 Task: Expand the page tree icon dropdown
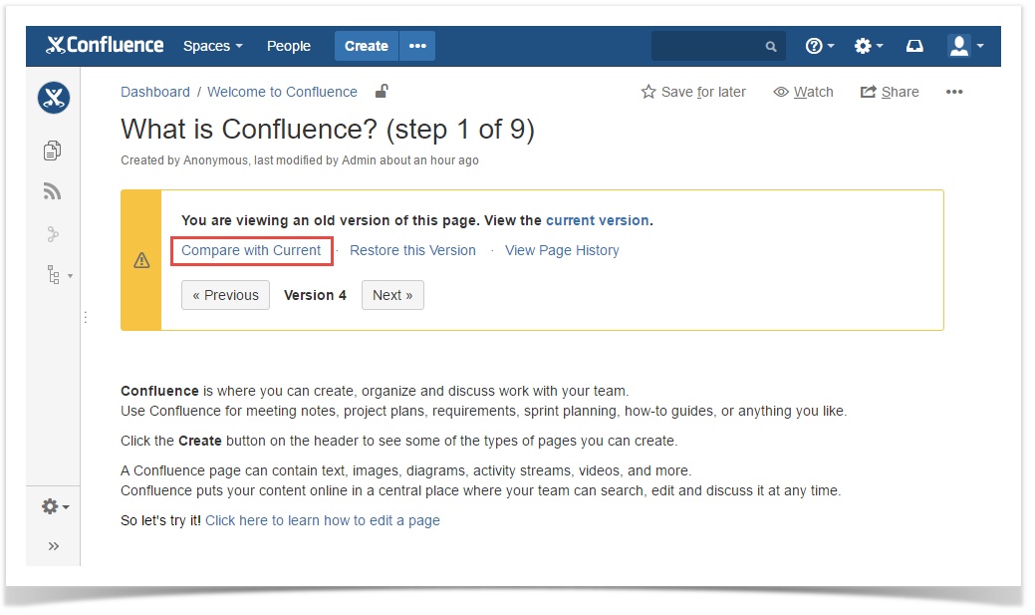(59, 275)
